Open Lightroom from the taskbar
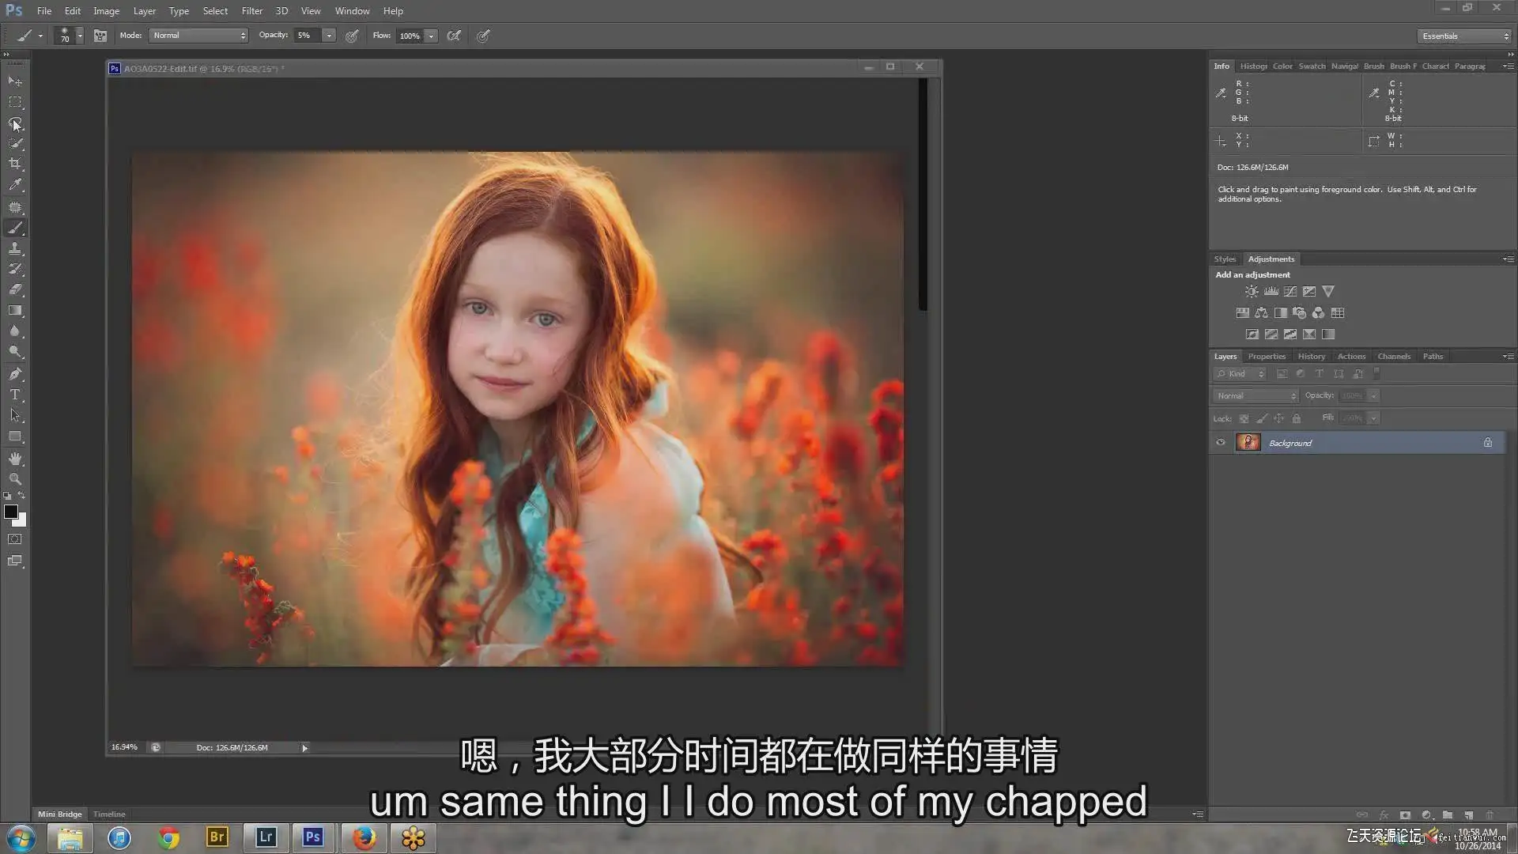Viewport: 1518px width, 854px height. tap(266, 837)
